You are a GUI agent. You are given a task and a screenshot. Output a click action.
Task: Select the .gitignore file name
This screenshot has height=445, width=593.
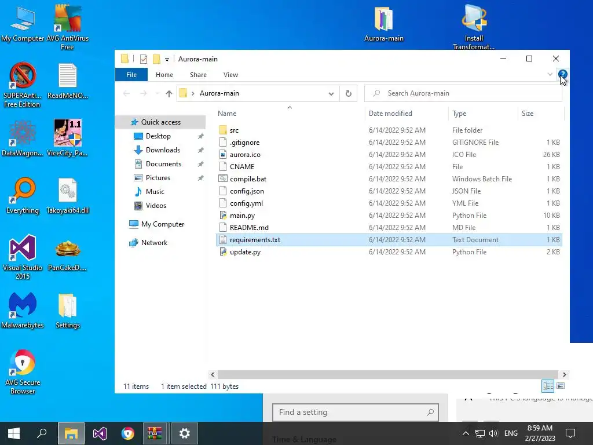tap(245, 143)
